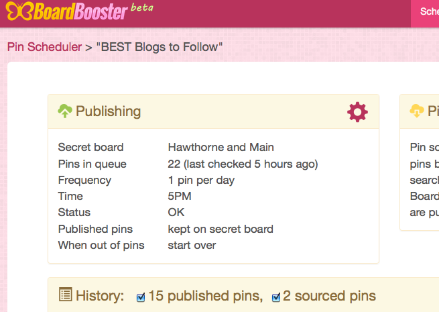Viewport: 439px width, 312px height.
Task: Uncheck the 2 sourced pins checkbox
Action: point(276,297)
